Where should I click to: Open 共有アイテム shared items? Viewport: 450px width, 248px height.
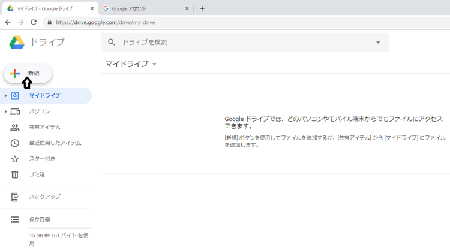coord(46,127)
